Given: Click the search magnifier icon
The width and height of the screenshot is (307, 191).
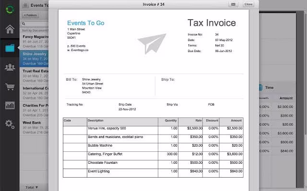Looking at the screenshot, I should [24, 24].
